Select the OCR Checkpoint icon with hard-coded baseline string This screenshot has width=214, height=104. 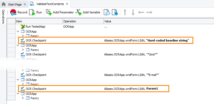pos(23,41)
